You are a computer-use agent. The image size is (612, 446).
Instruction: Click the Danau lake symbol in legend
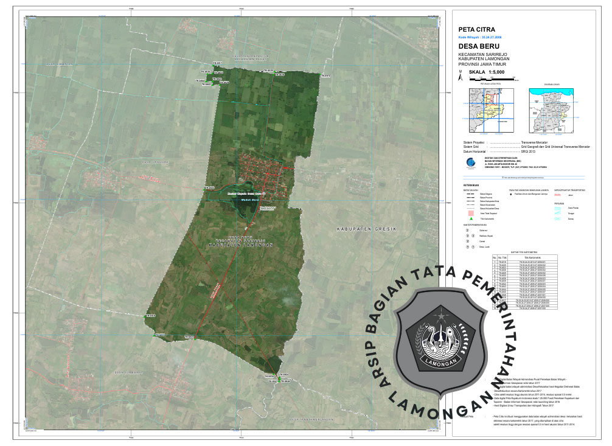tap(559, 218)
